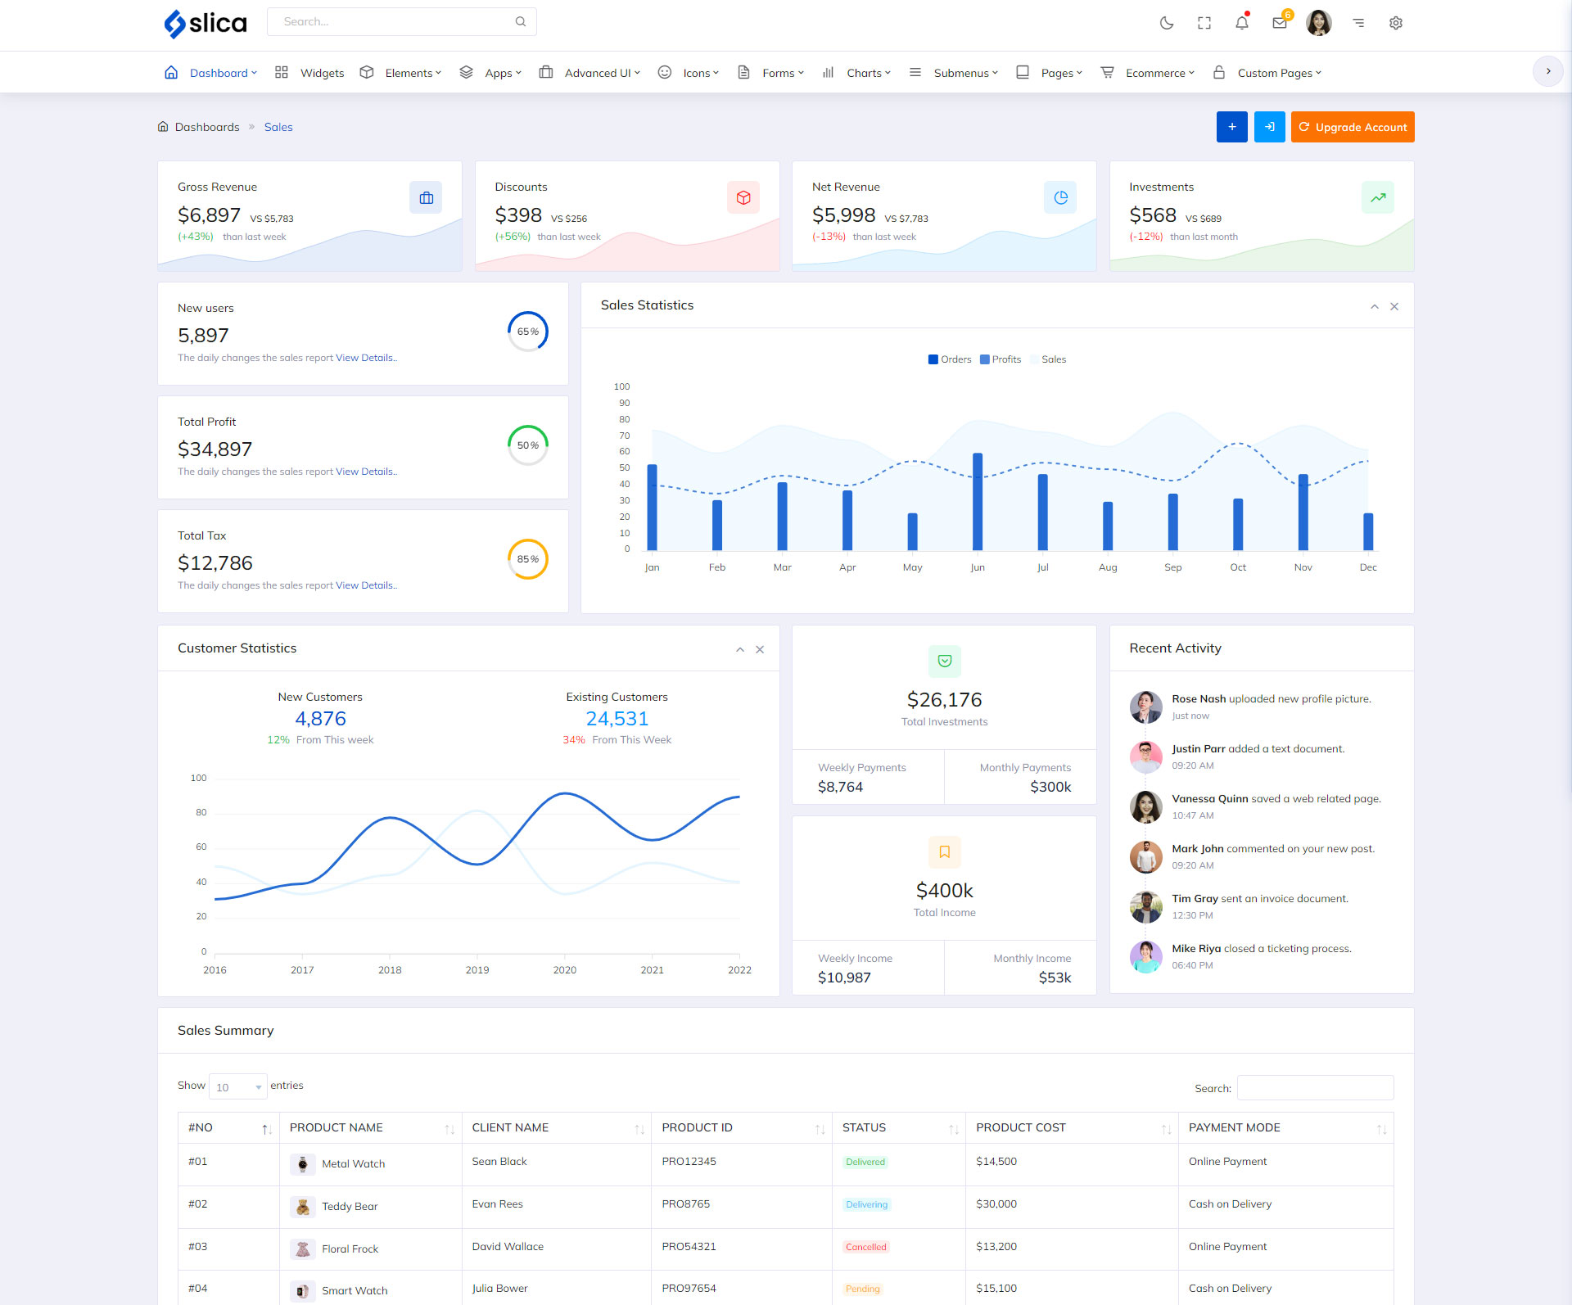This screenshot has height=1305, width=1572.
Task: Click the blue plus button
Action: [x=1231, y=127]
